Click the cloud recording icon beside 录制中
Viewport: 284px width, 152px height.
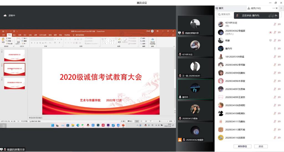point(5,15)
